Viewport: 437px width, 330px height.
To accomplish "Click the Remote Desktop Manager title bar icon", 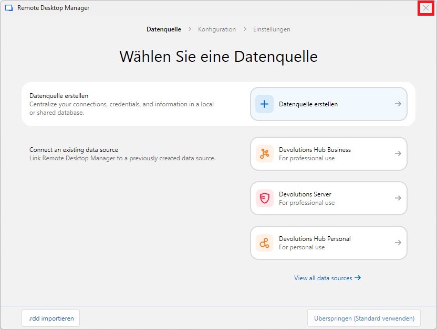I will tap(9, 8).
